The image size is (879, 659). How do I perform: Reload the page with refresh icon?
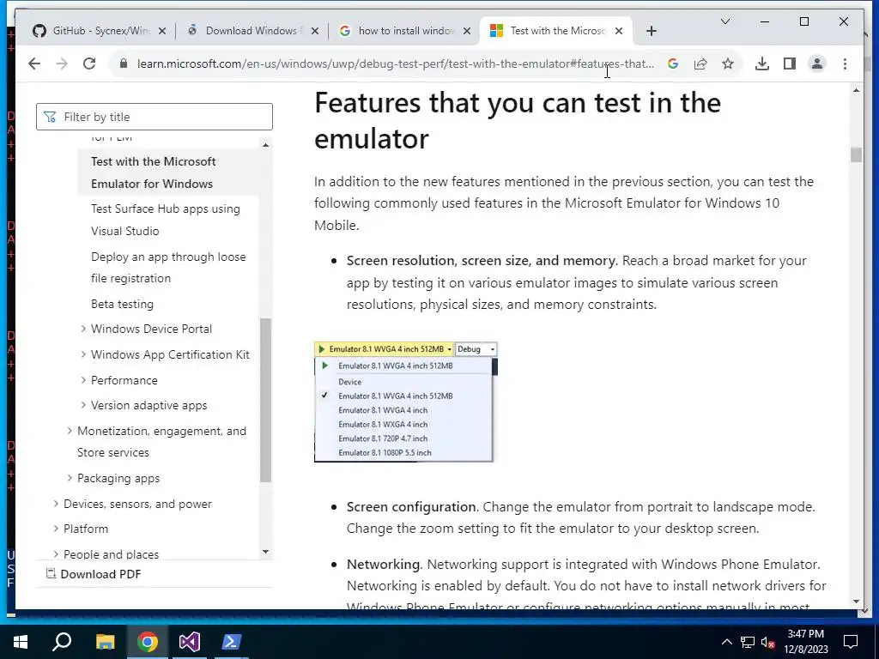(89, 63)
